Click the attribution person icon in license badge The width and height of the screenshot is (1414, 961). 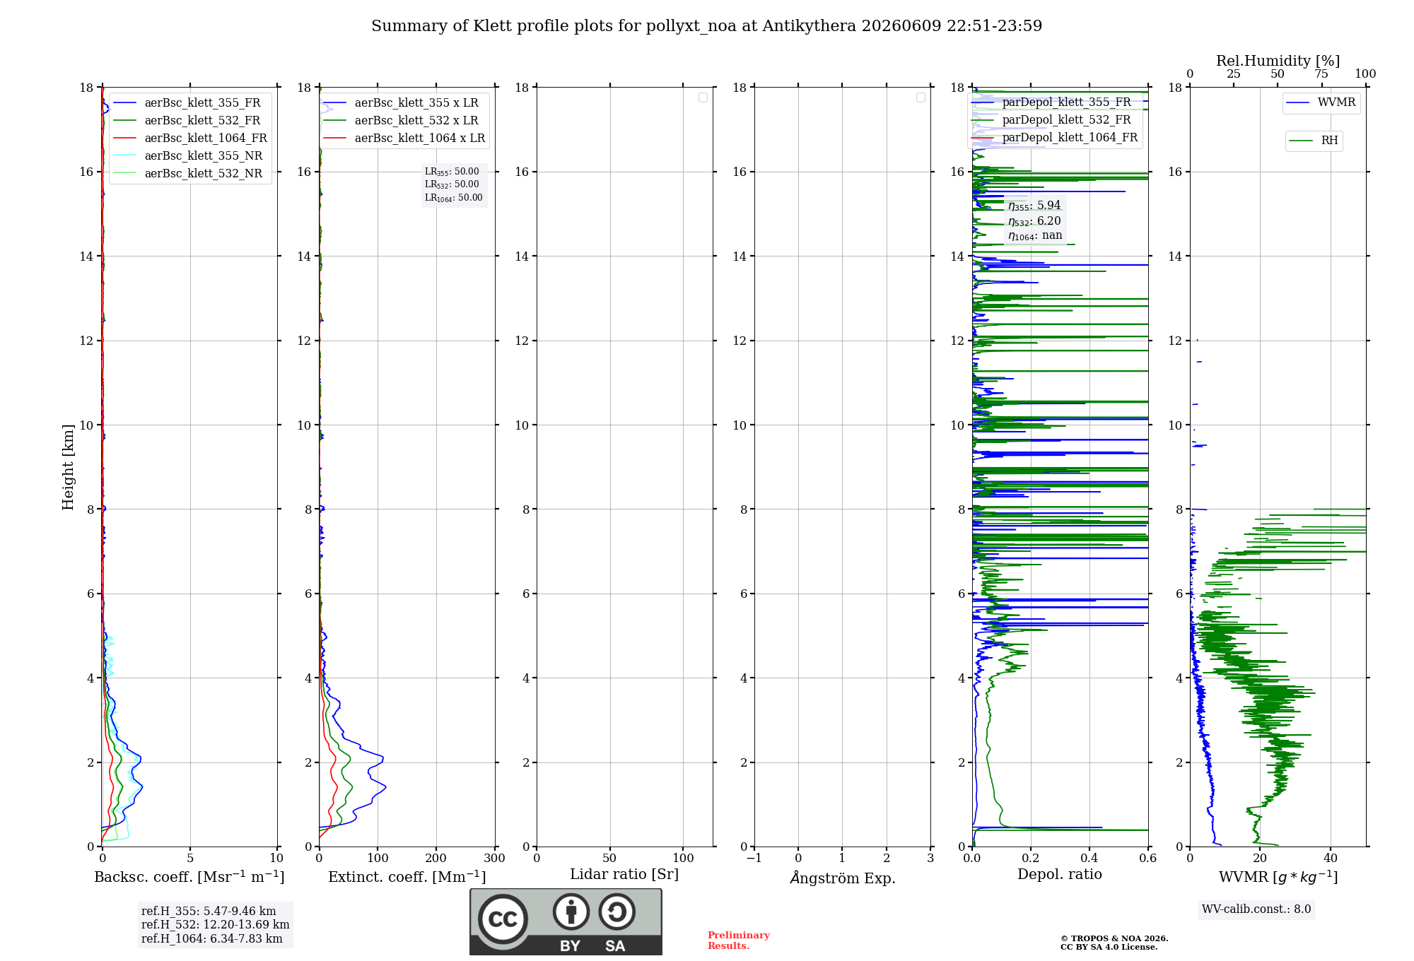click(x=571, y=912)
